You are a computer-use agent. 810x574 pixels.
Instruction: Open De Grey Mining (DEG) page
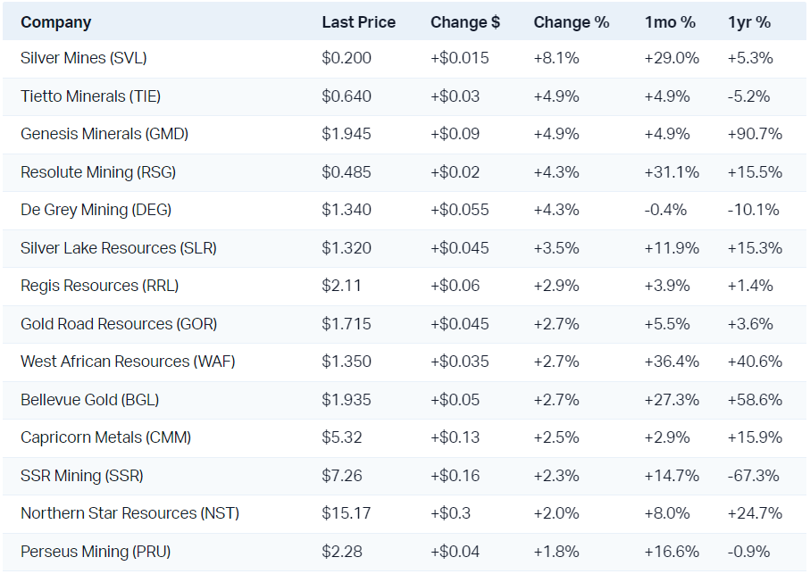[x=96, y=210]
